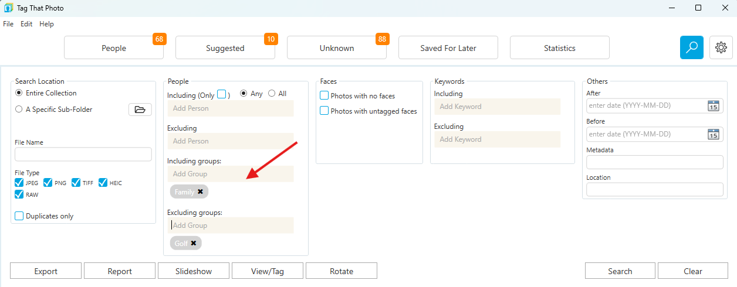
Task: Browse for sub-folder with folder icon
Action: 140,110
